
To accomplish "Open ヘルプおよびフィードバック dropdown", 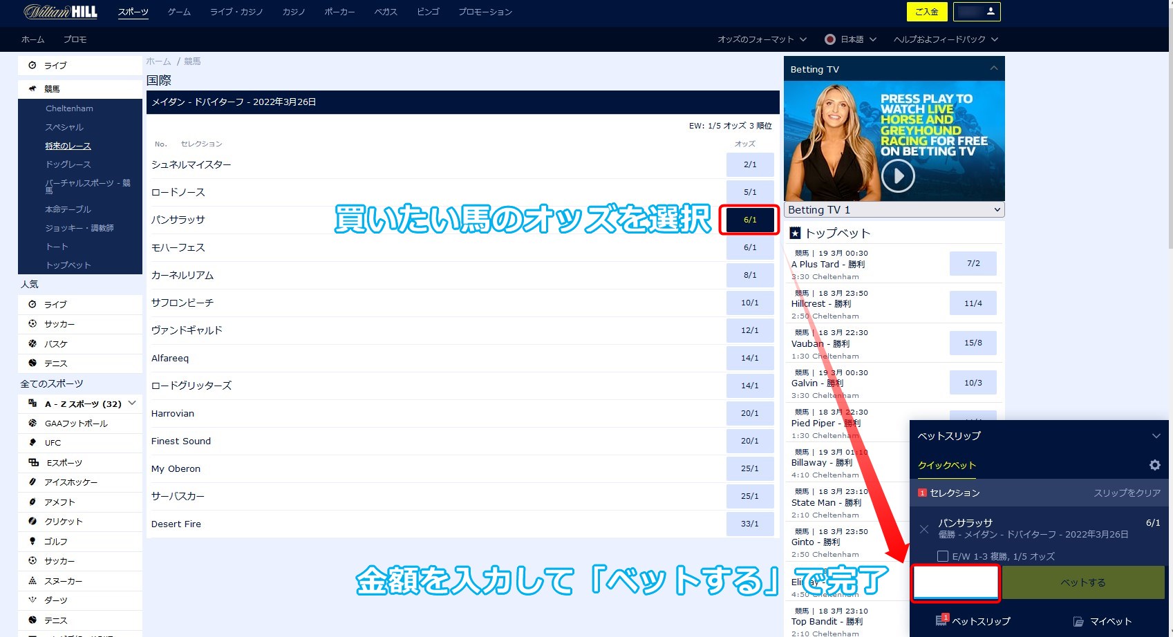I will pyautogui.click(x=946, y=39).
